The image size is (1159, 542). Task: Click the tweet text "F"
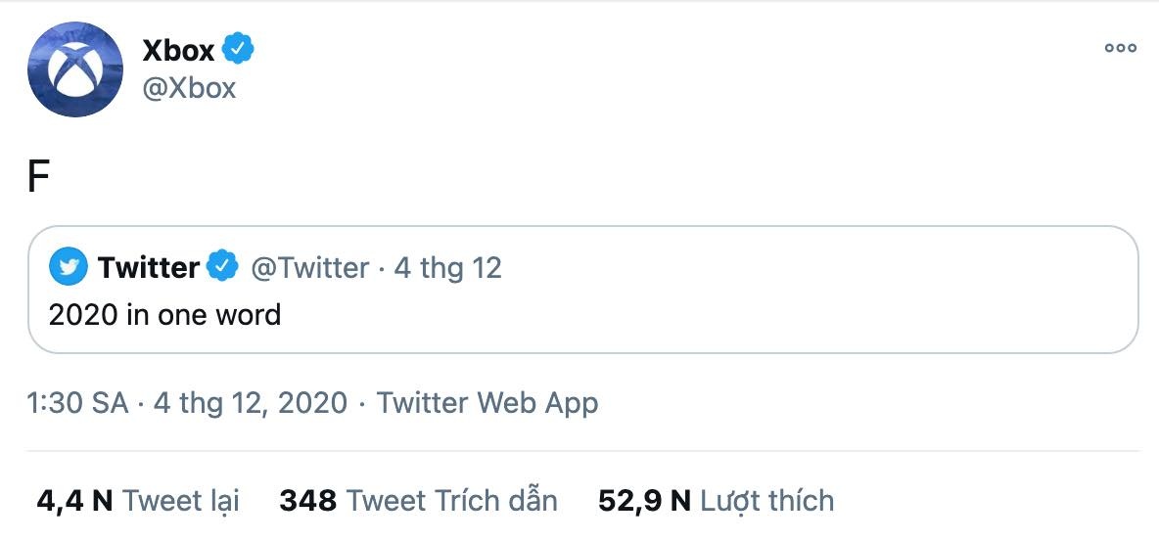[38, 180]
